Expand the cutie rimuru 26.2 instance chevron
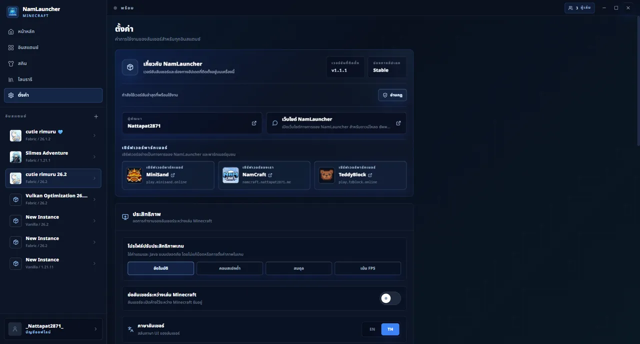This screenshot has width=640, height=344. (x=94, y=178)
